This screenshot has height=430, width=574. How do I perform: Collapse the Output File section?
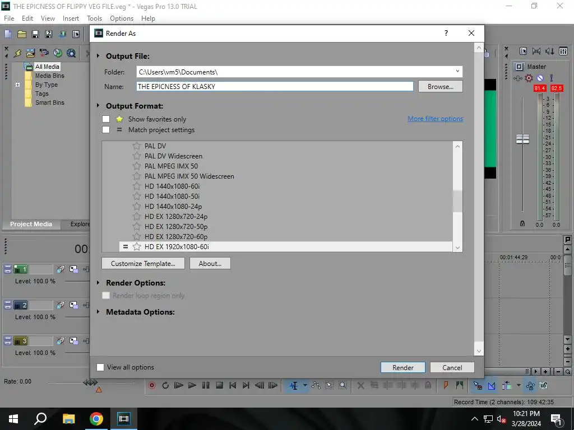[x=98, y=56]
